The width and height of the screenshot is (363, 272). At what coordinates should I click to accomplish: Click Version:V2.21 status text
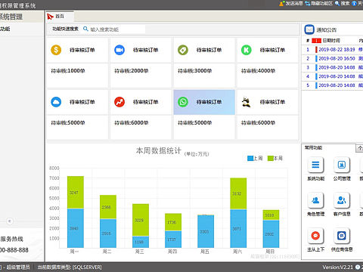[x=337, y=267]
